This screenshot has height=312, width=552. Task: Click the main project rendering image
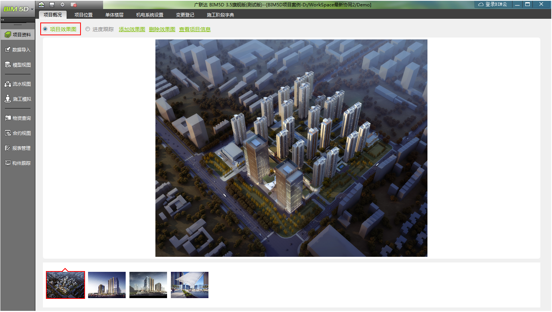(291, 148)
